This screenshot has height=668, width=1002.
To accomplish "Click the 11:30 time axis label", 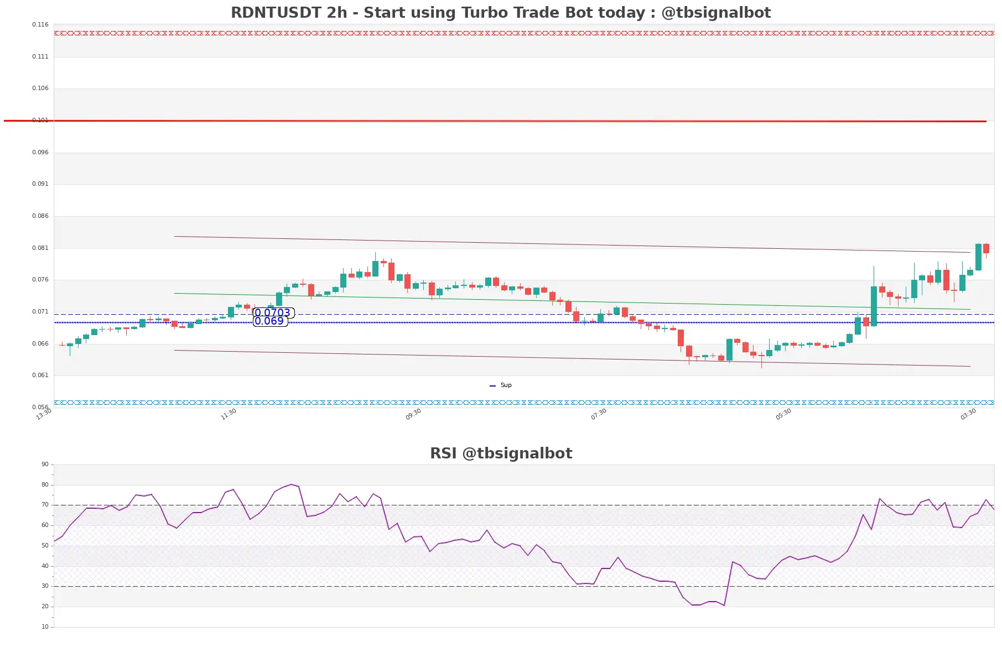I will point(229,414).
